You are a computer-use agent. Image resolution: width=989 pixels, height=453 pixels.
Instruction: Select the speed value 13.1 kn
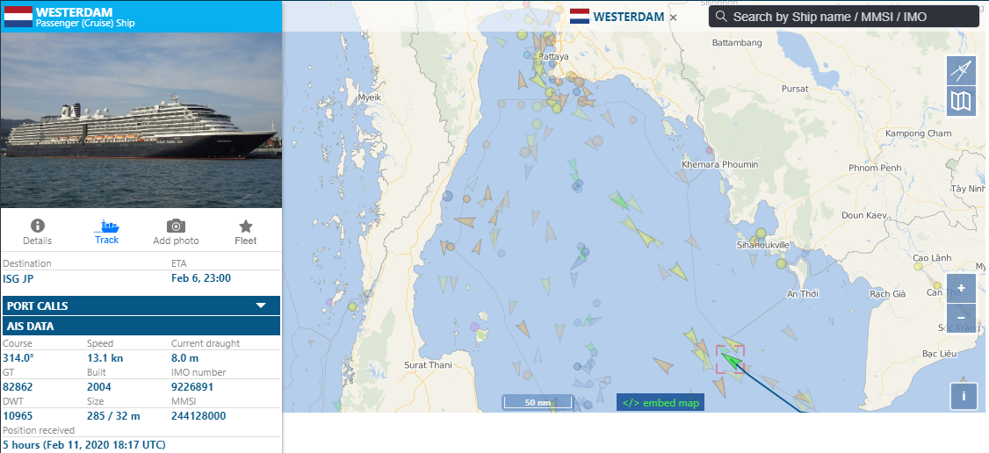coord(105,358)
